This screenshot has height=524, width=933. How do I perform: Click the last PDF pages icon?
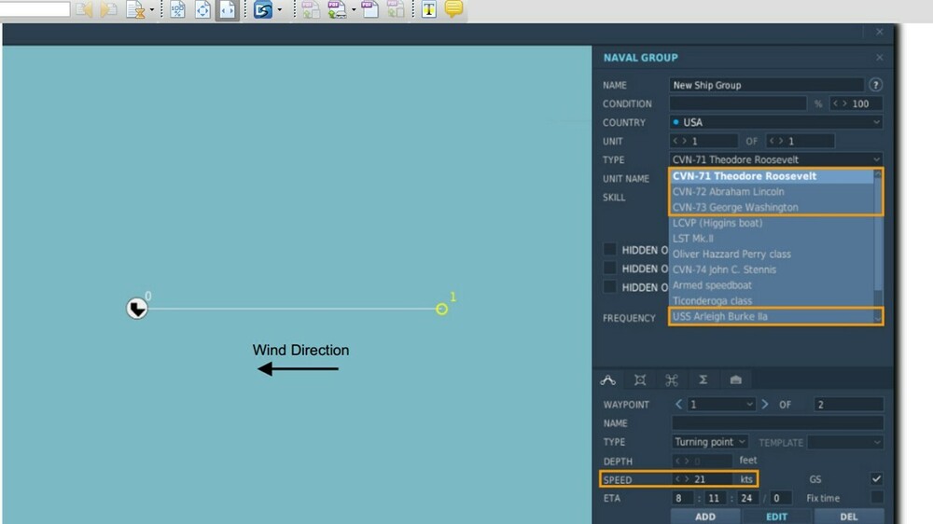pos(396,9)
